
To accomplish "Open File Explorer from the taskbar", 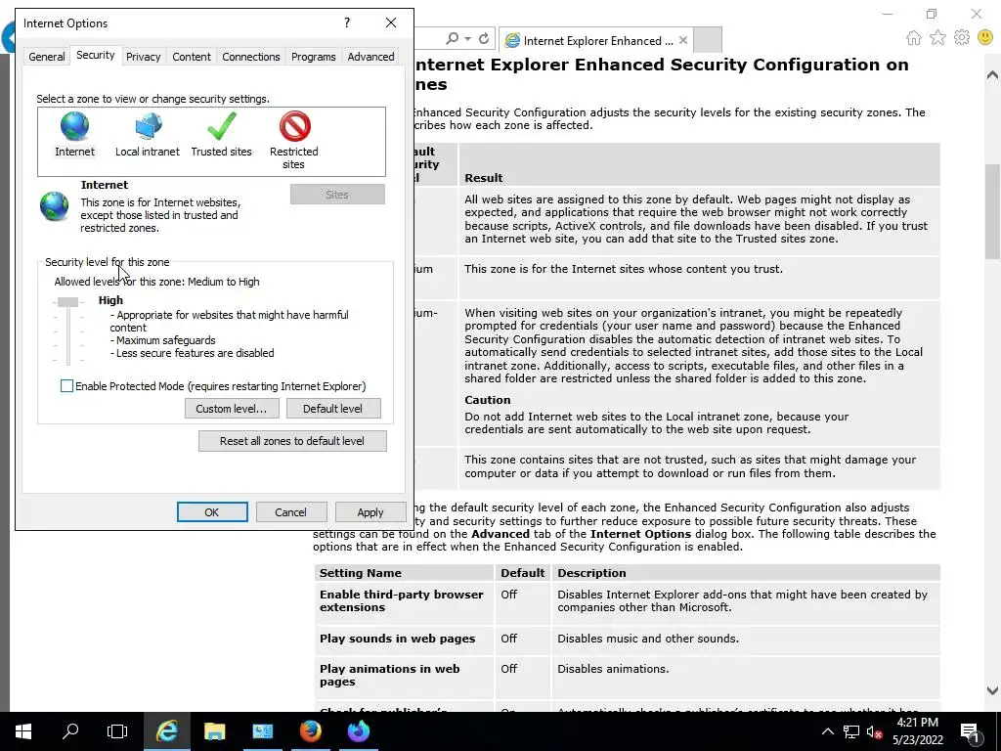I will 214,731.
